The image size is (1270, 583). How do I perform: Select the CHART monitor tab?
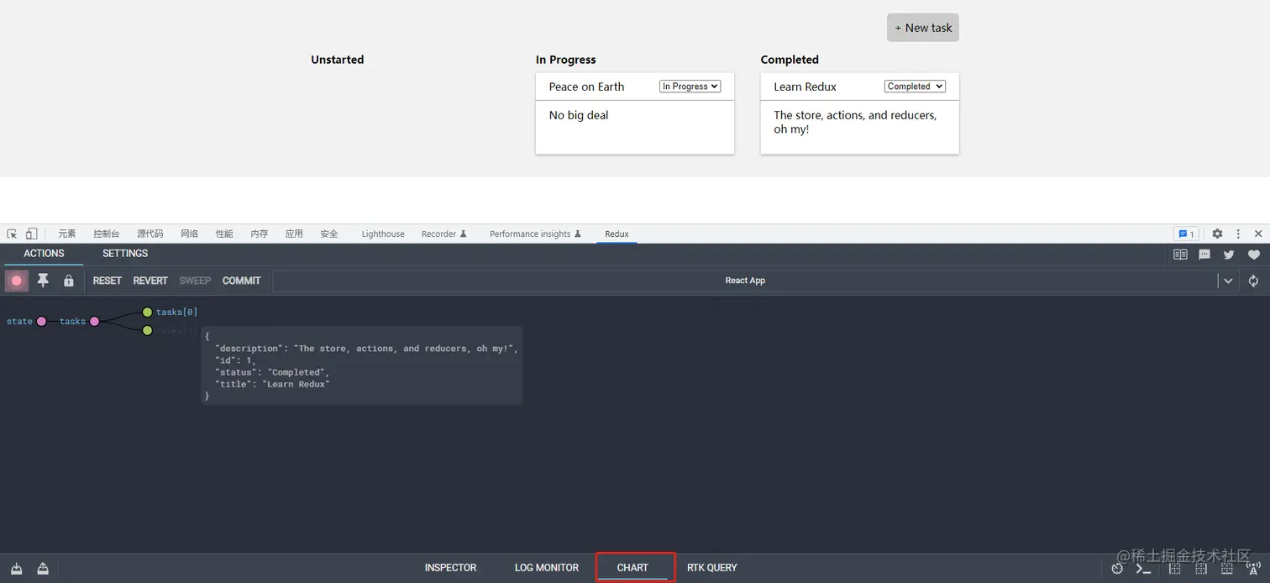click(x=632, y=568)
